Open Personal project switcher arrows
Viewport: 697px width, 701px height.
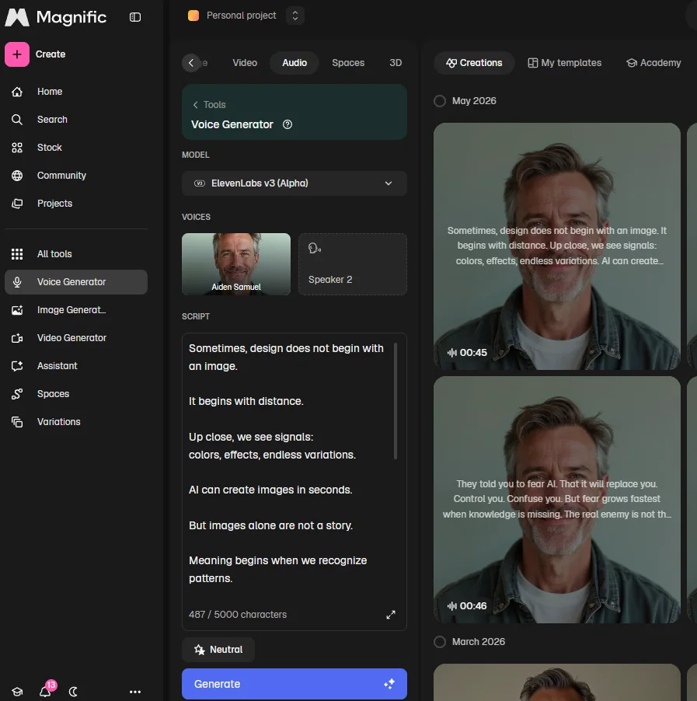295,16
